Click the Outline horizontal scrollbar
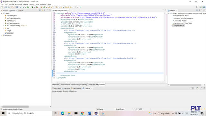This screenshot has height=116, width=206. pos(186,85)
